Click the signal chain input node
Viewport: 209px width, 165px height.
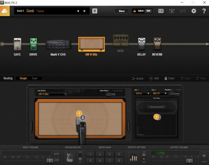pos(2,44)
